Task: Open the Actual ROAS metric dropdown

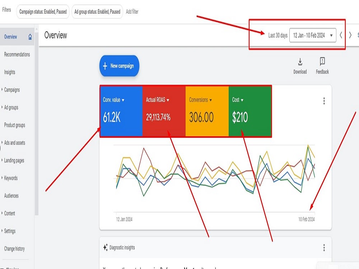Action: 168,100
